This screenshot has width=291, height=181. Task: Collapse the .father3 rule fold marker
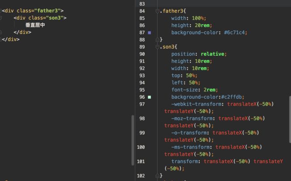pyautogui.click(x=157, y=11)
